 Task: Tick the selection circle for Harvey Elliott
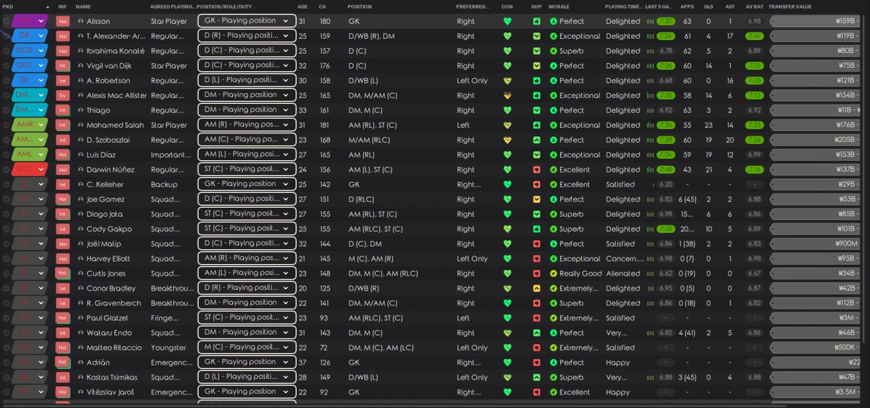(x=6, y=259)
